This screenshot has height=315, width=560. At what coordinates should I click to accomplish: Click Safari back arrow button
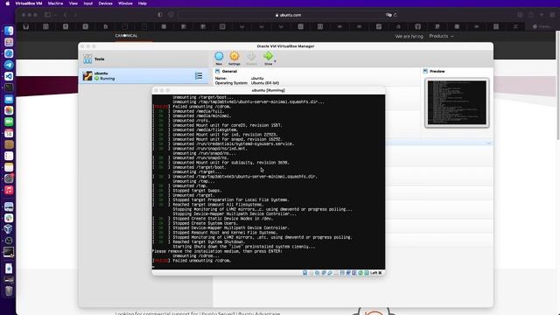(65, 15)
